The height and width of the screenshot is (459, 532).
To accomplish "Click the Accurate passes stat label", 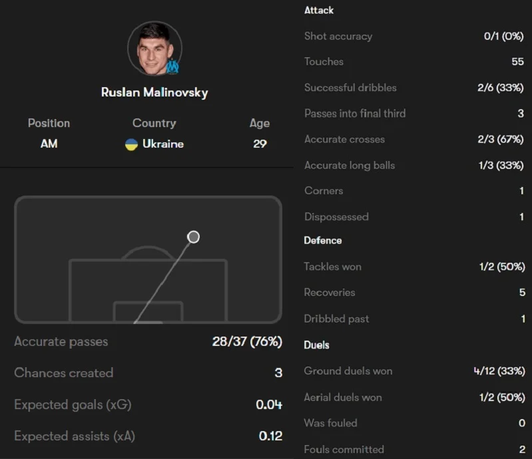I will click(61, 342).
